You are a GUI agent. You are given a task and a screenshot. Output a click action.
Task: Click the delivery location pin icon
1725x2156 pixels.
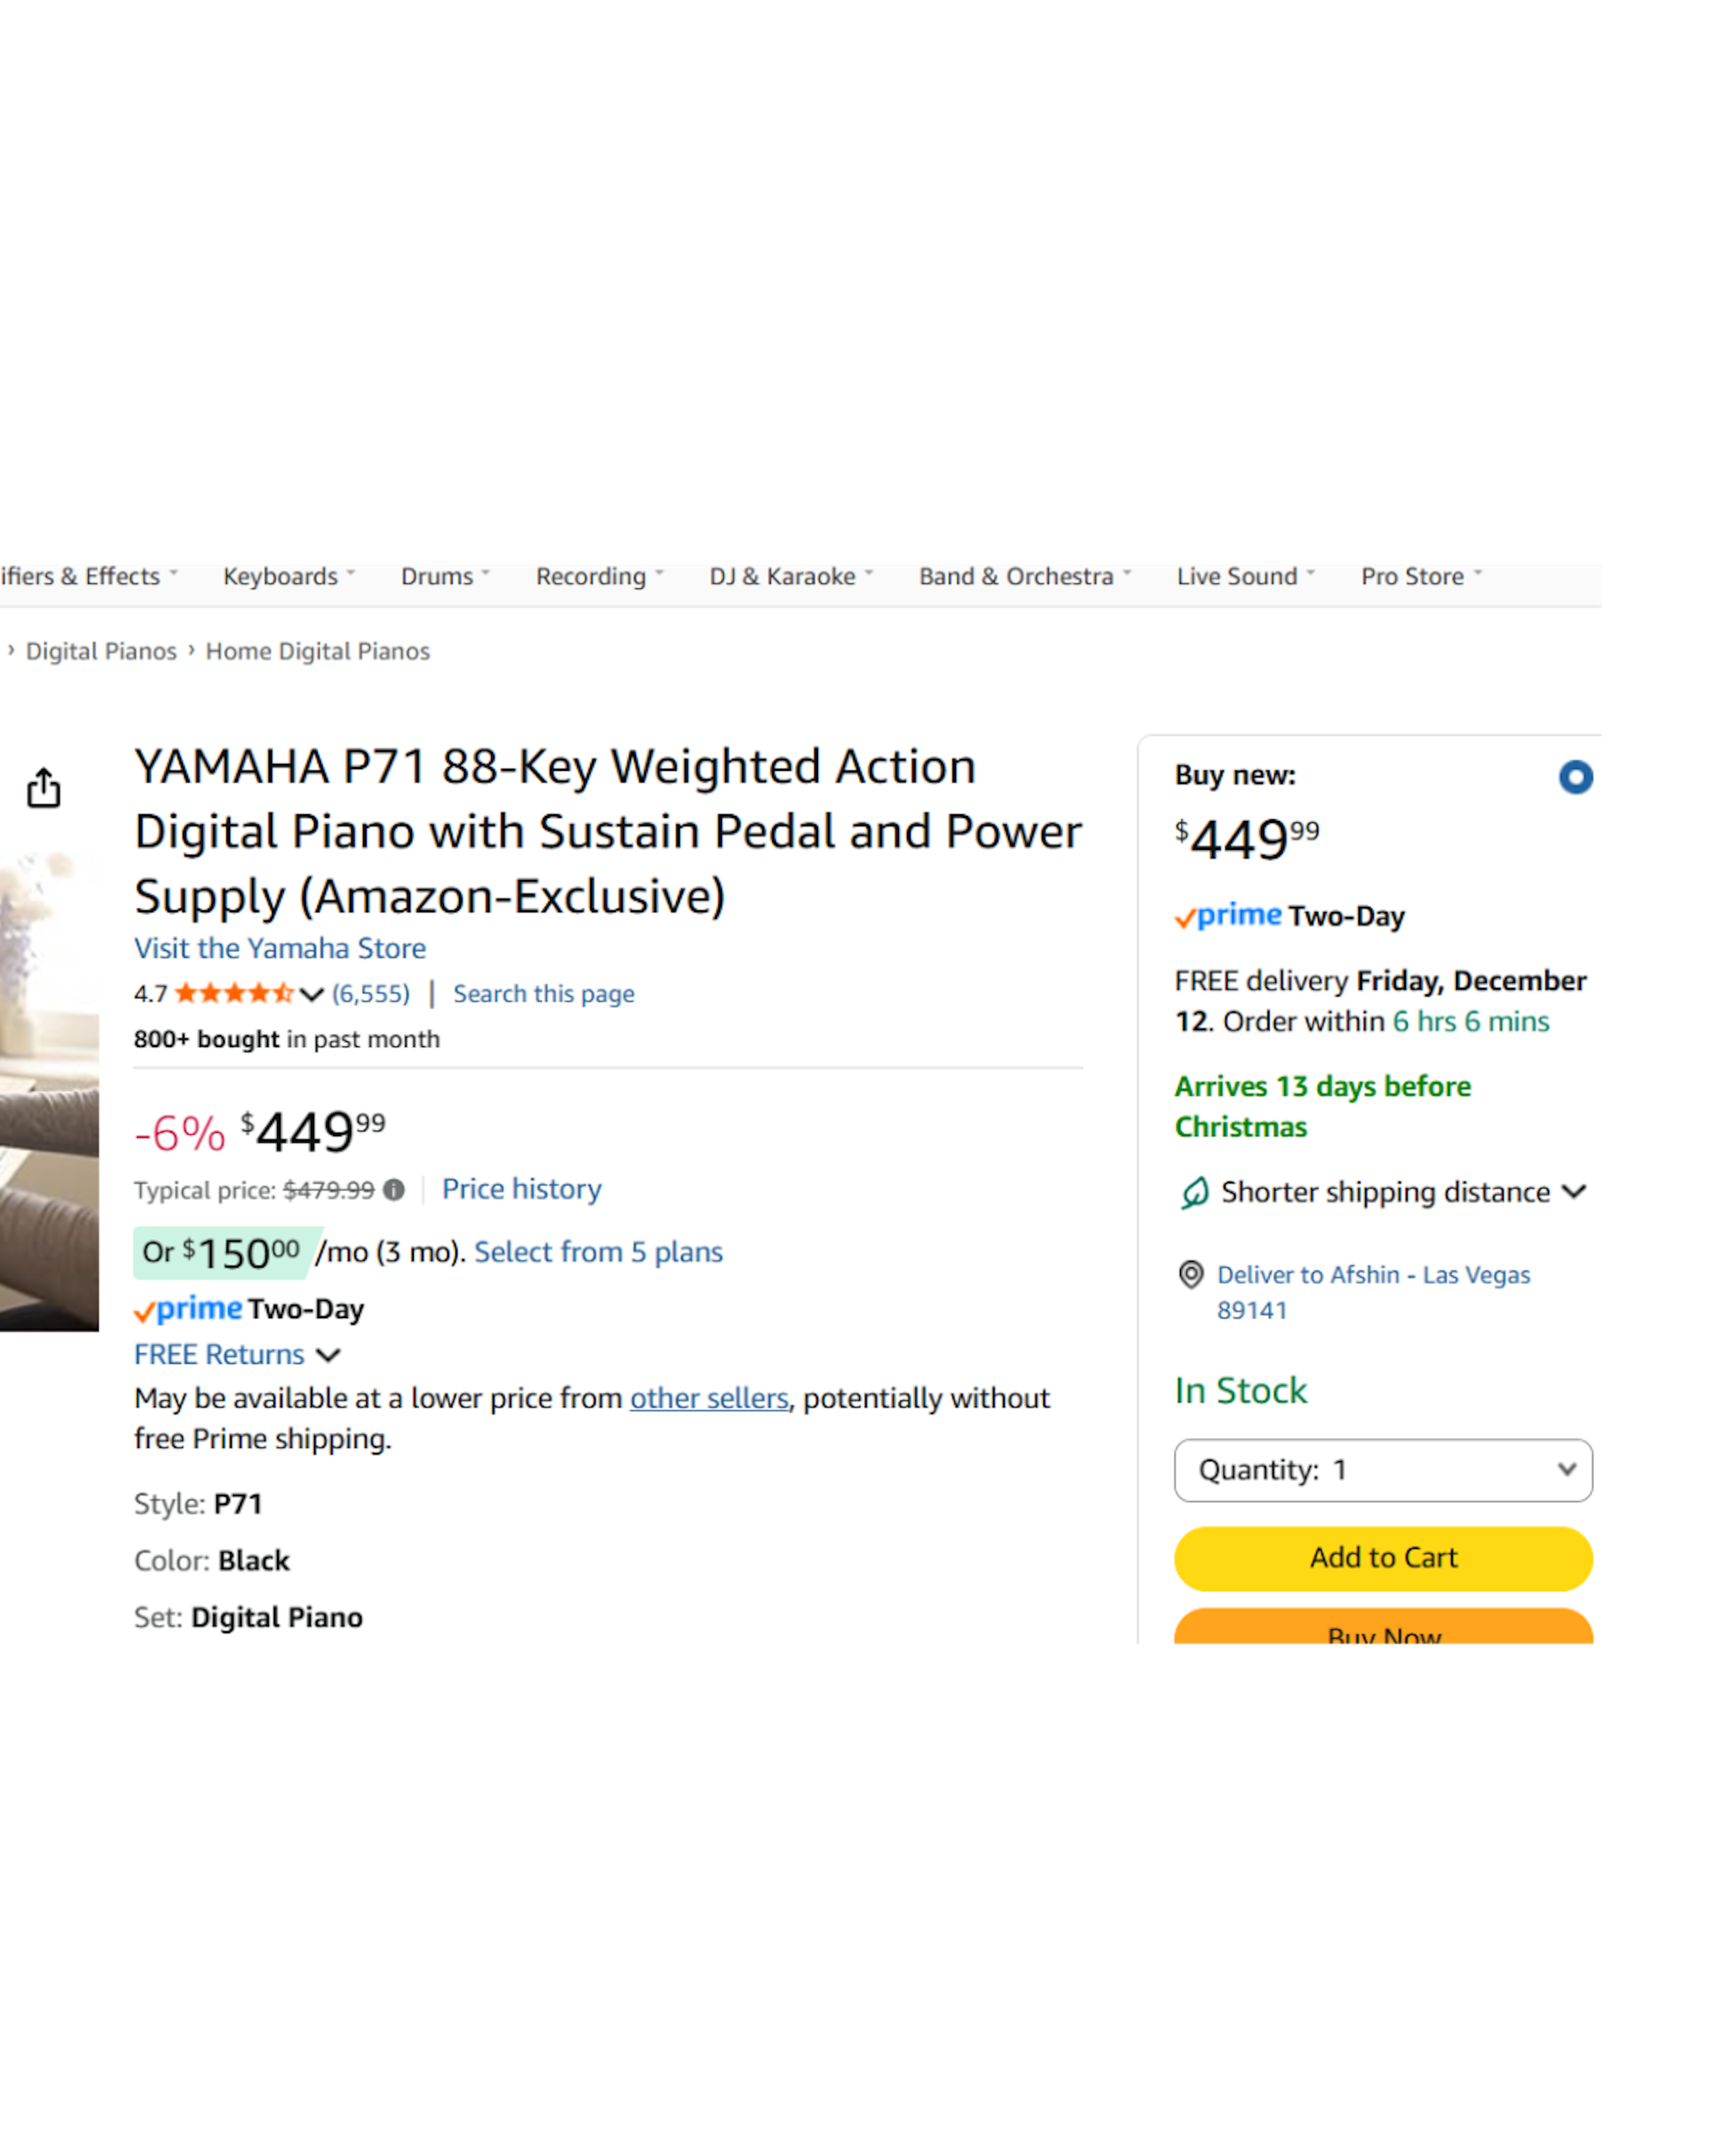point(1191,1275)
